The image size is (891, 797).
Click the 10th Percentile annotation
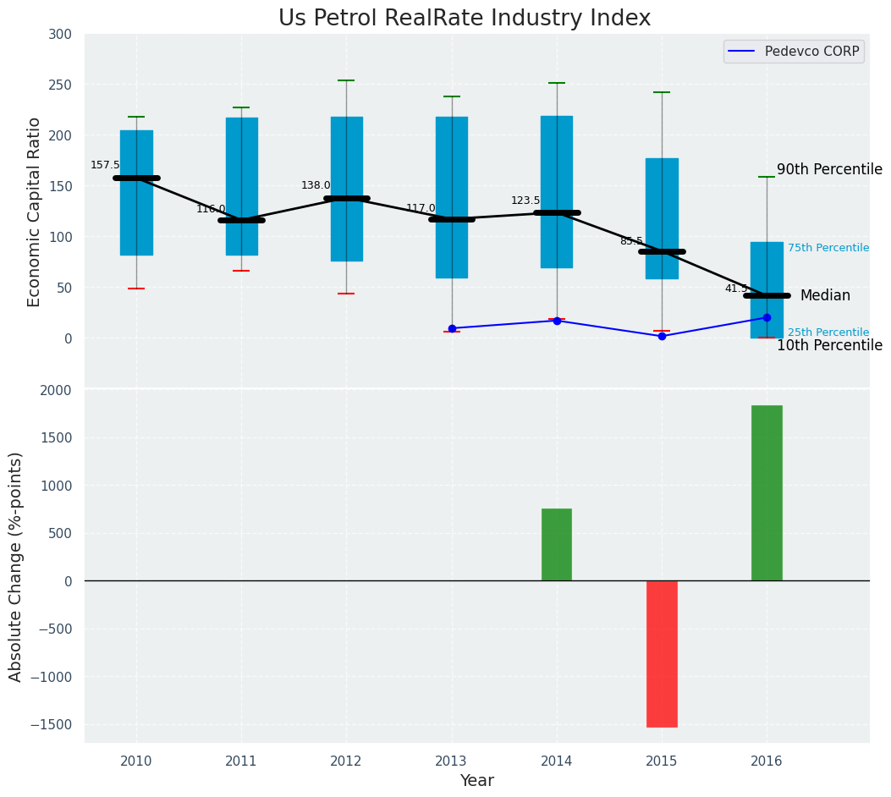click(828, 345)
